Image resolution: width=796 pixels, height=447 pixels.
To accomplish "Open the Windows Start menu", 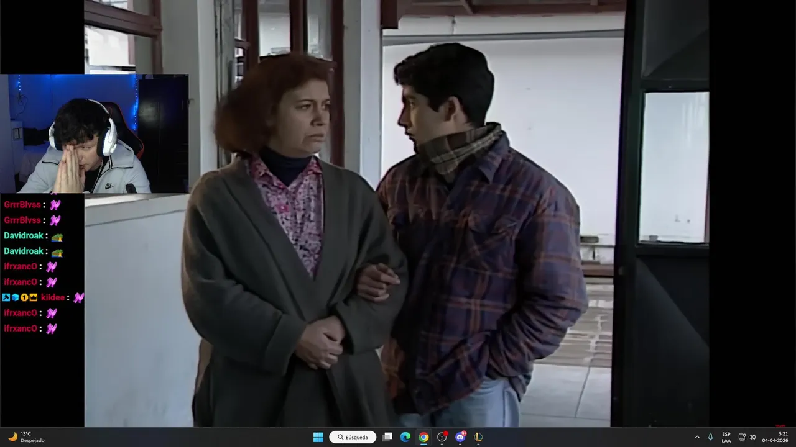I will click(x=318, y=437).
